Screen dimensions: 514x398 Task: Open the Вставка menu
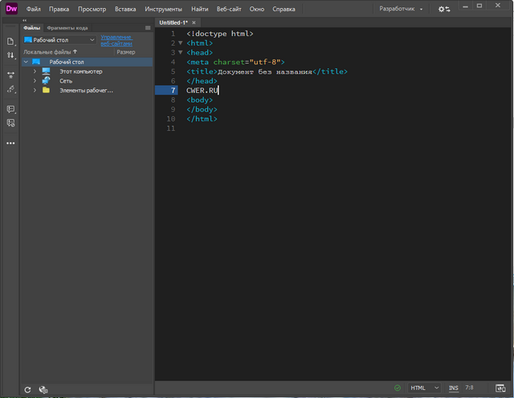pyautogui.click(x=125, y=9)
